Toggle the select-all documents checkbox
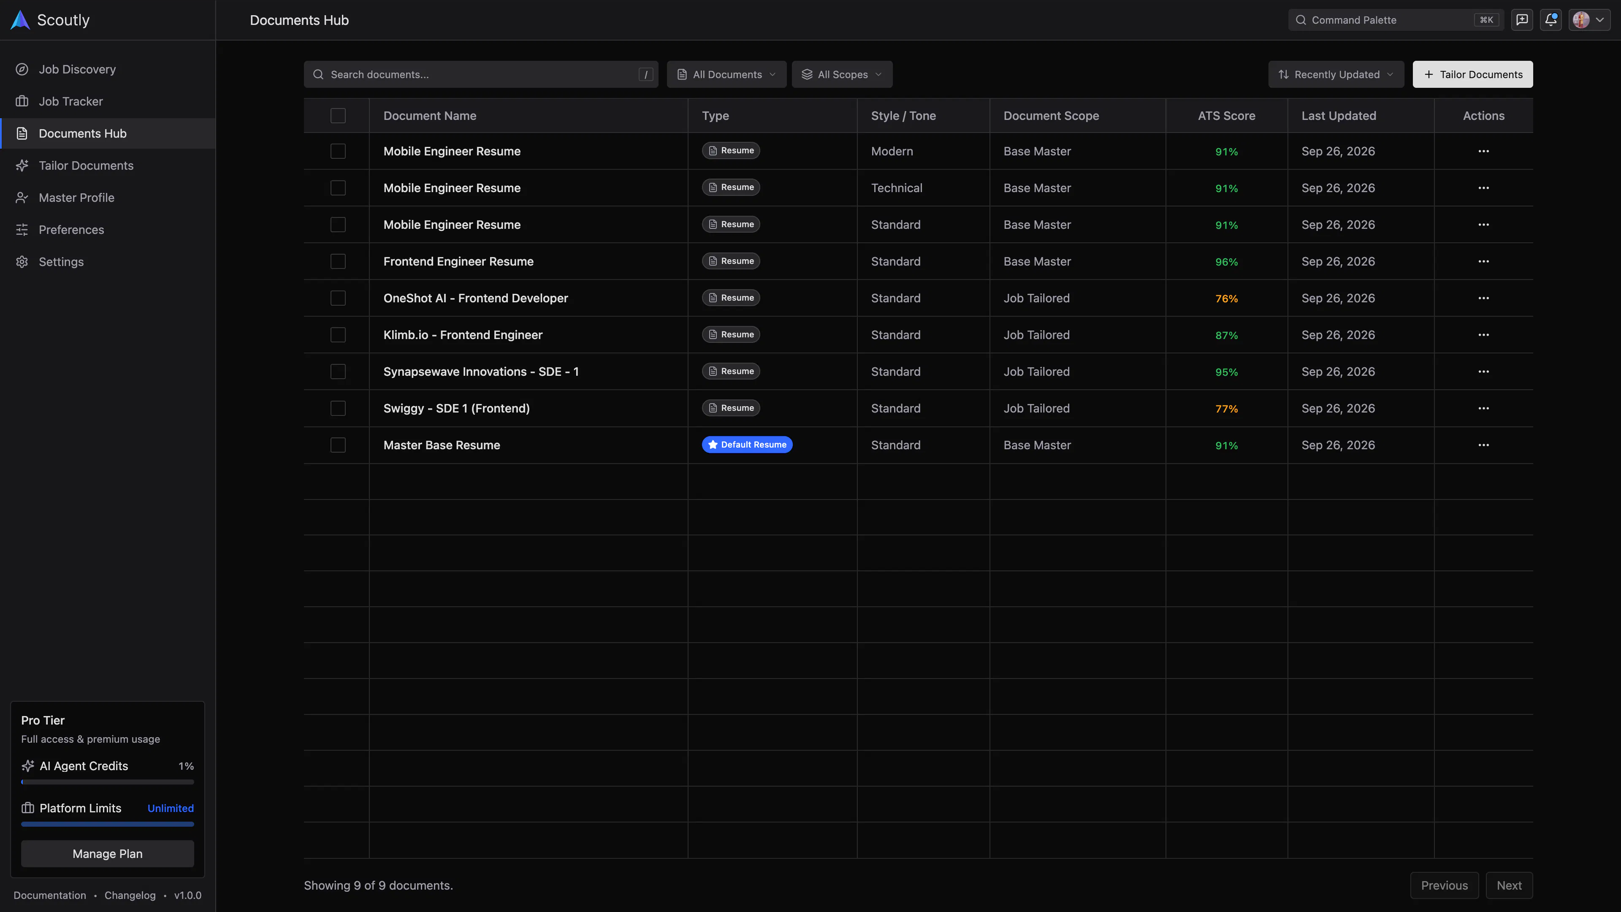The height and width of the screenshot is (912, 1621). pos(338,116)
